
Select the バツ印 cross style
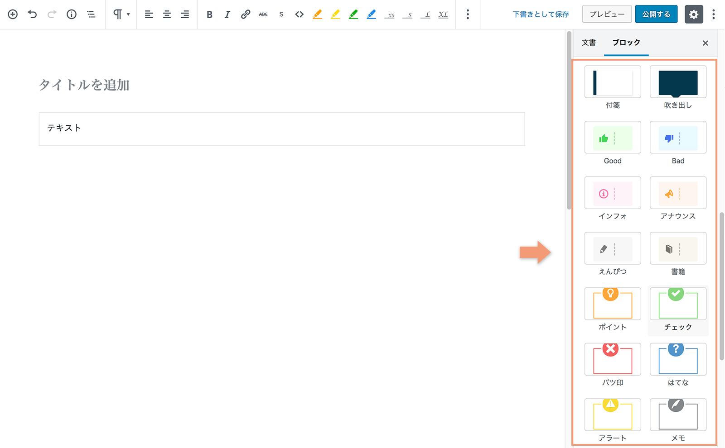(x=613, y=365)
